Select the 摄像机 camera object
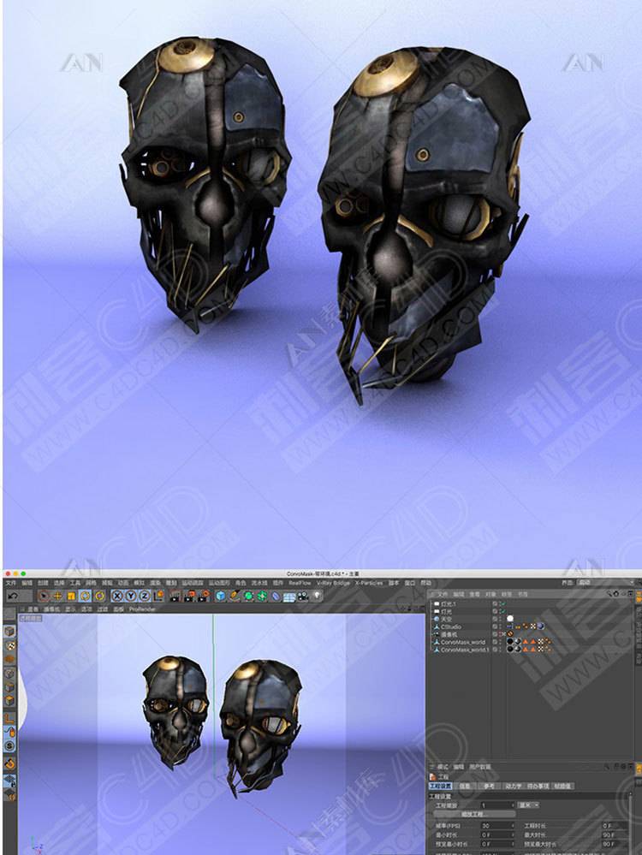This screenshot has width=642, height=855. 449,635
